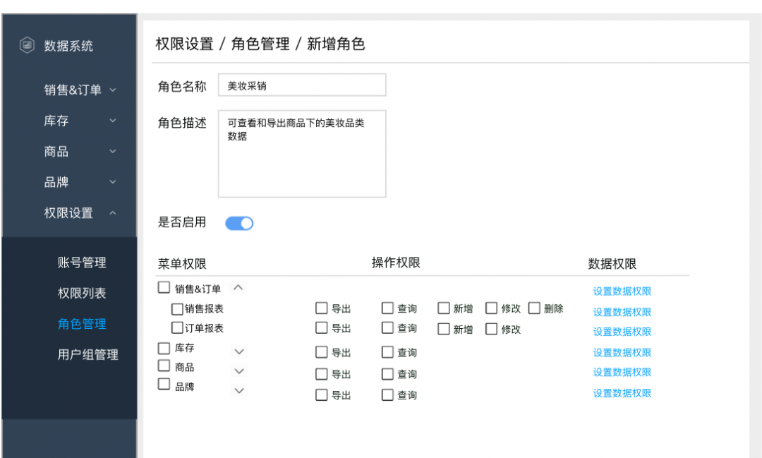Check the 销售&订单 menu permission checkbox

click(163, 287)
